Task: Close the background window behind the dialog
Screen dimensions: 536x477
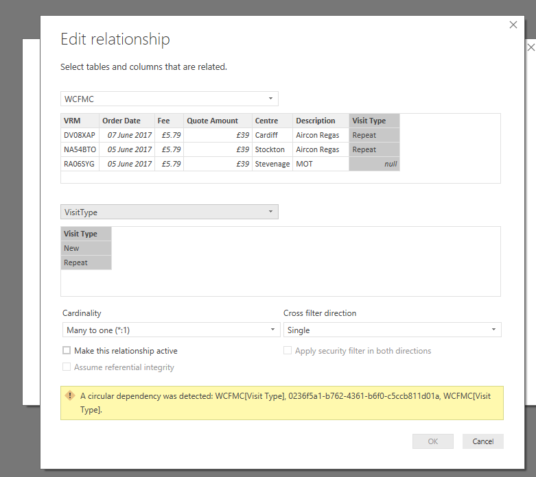Action: pos(531,47)
